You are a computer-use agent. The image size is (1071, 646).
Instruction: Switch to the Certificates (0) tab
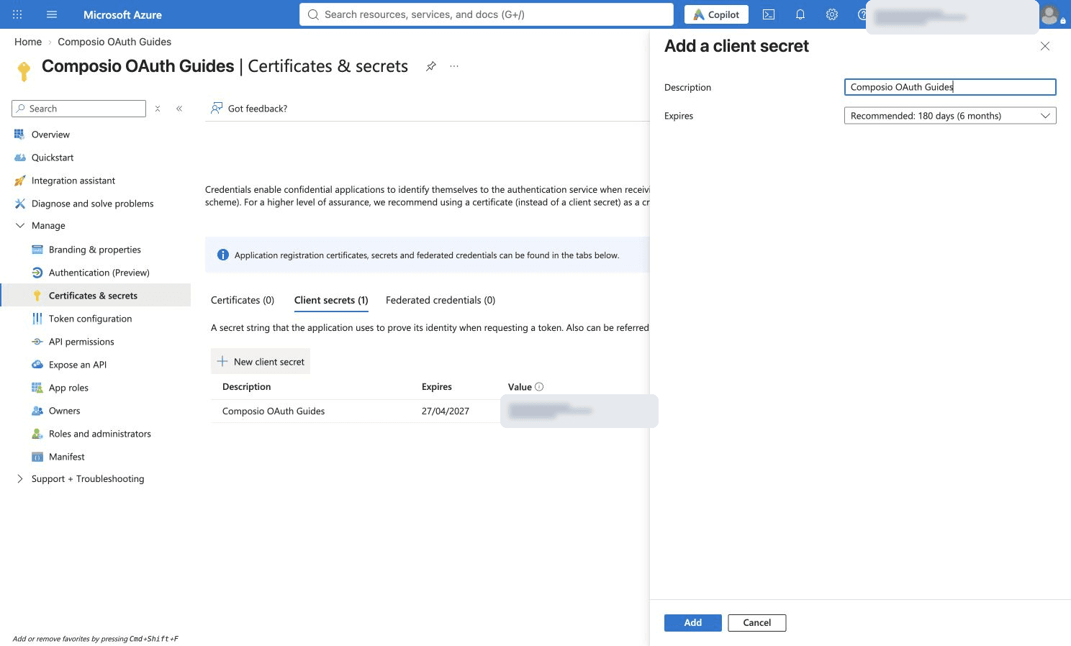tap(243, 300)
